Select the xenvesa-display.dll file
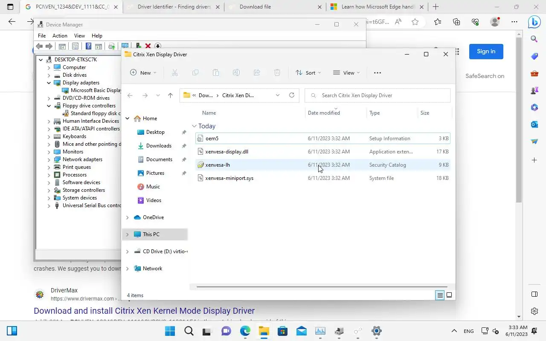Screen dimensions: 546x341 point(322,152)
